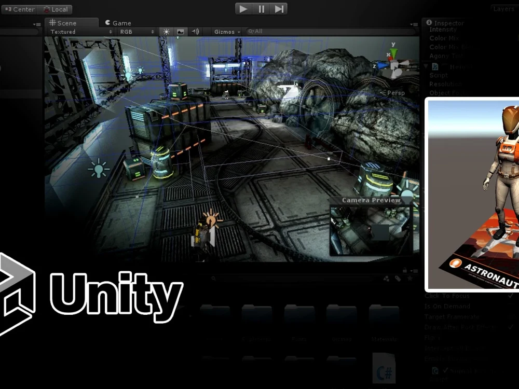Toggle the Click To Focus checkbox
519x389 pixels.
click(510, 296)
